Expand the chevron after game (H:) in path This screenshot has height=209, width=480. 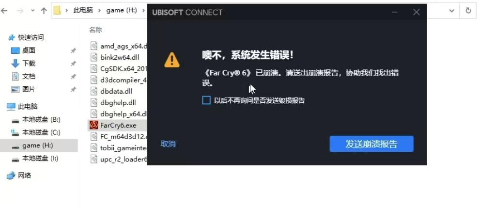point(143,11)
